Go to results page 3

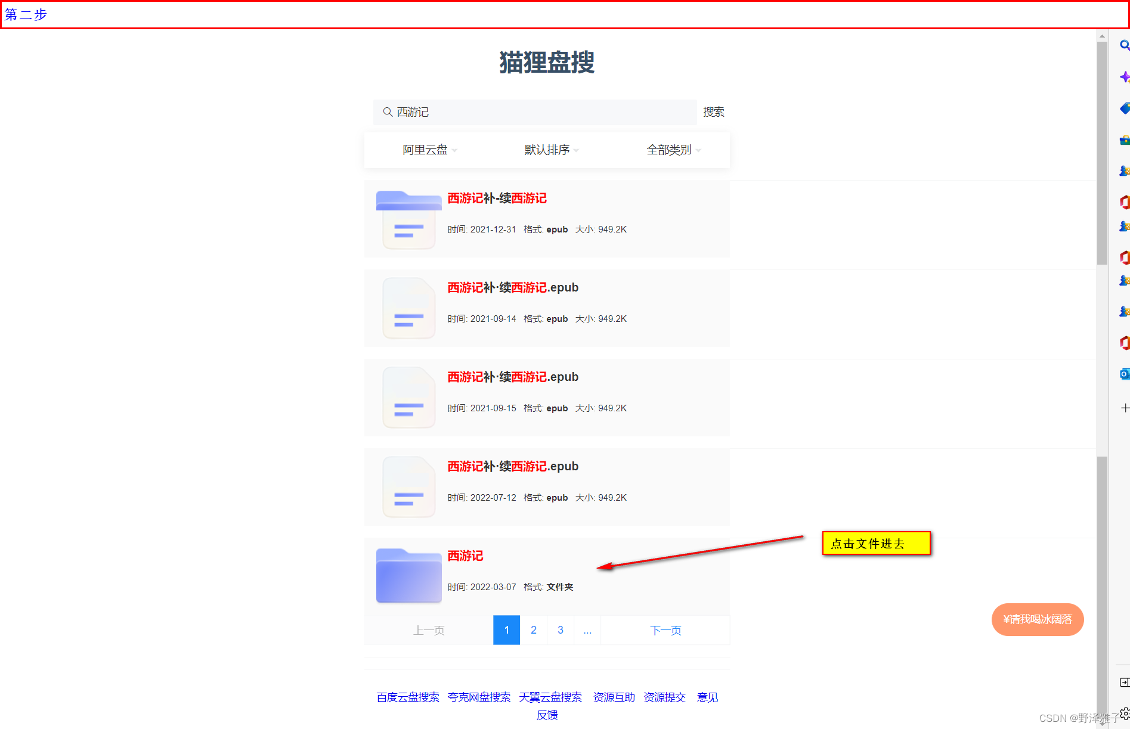point(561,630)
